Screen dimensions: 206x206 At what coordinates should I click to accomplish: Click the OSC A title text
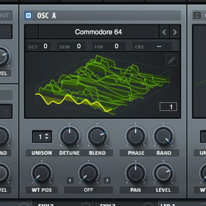point(47,16)
